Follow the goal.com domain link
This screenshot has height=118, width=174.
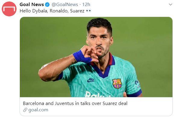pos(38,110)
